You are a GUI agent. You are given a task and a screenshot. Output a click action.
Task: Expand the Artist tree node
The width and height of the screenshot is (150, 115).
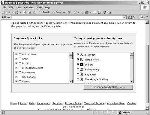(16, 59)
